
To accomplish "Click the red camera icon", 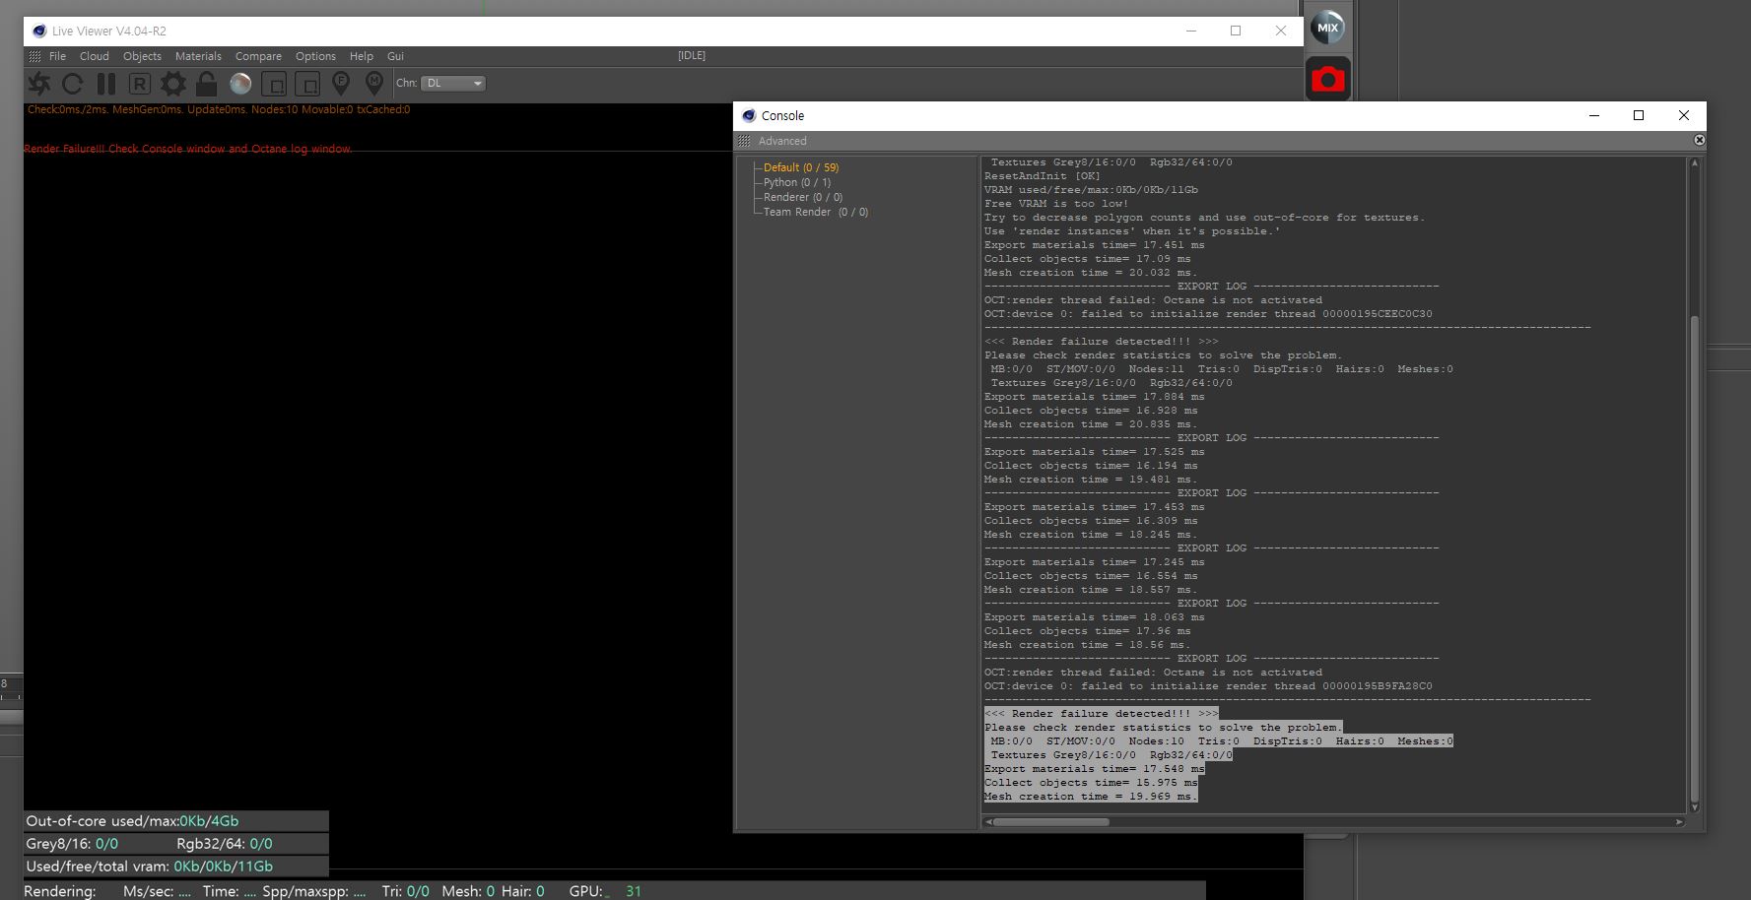I will pos(1328,79).
